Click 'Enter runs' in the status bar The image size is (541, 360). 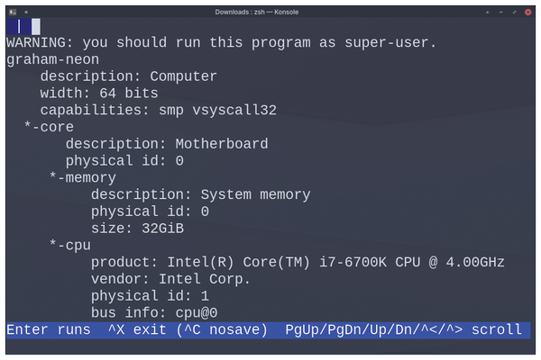tap(49, 329)
